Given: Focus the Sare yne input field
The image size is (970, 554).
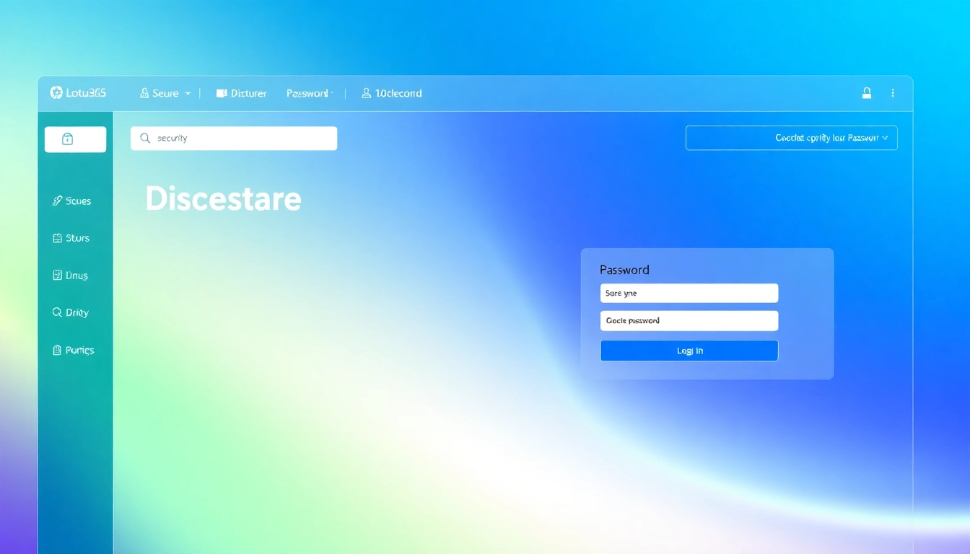Looking at the screenshot, I should click(689, 293).
